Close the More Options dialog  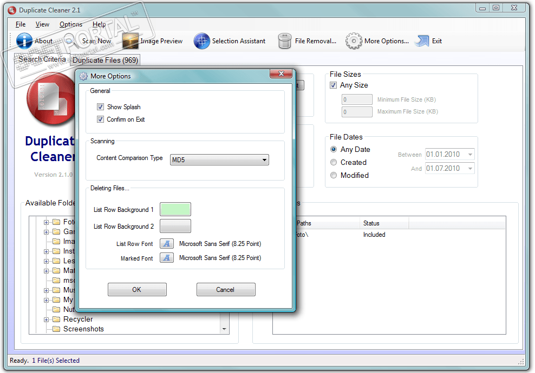281,74
